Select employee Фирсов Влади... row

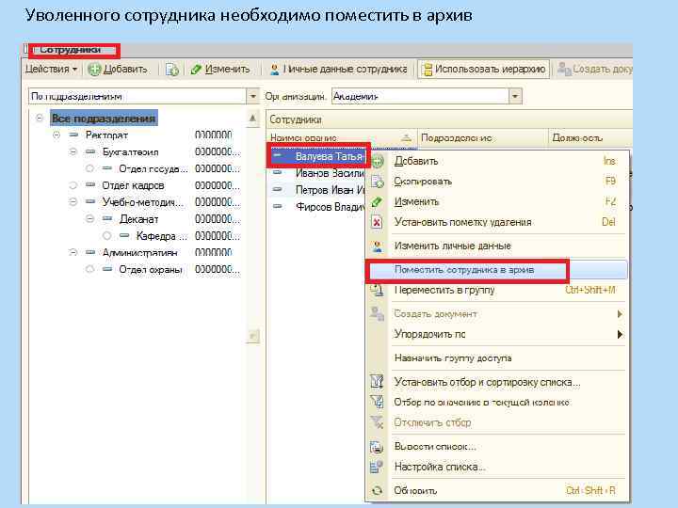click(x=317, y=207)
